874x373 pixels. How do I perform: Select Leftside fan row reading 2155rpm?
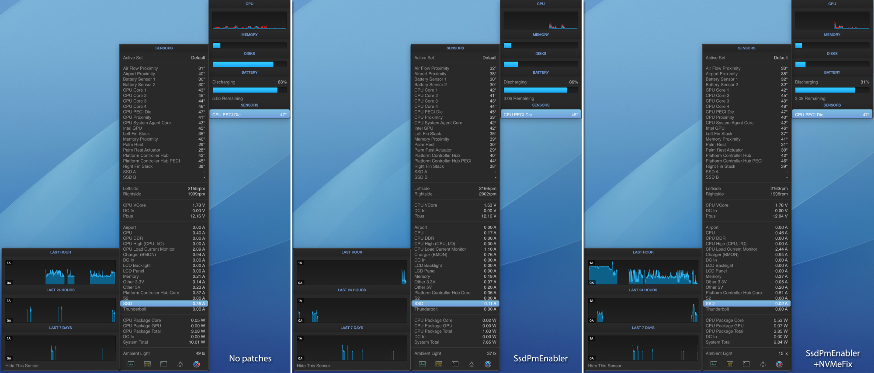tap(164, 189)
